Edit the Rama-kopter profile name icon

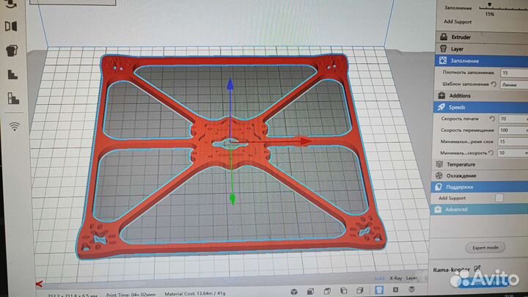coord(477,268)
